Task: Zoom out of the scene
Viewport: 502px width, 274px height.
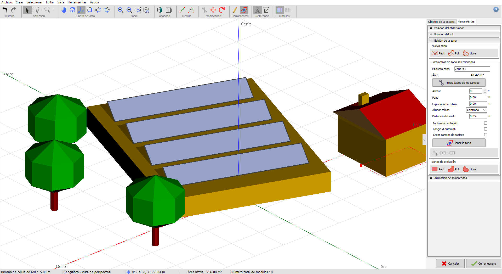Action: (x=129, y=10)
